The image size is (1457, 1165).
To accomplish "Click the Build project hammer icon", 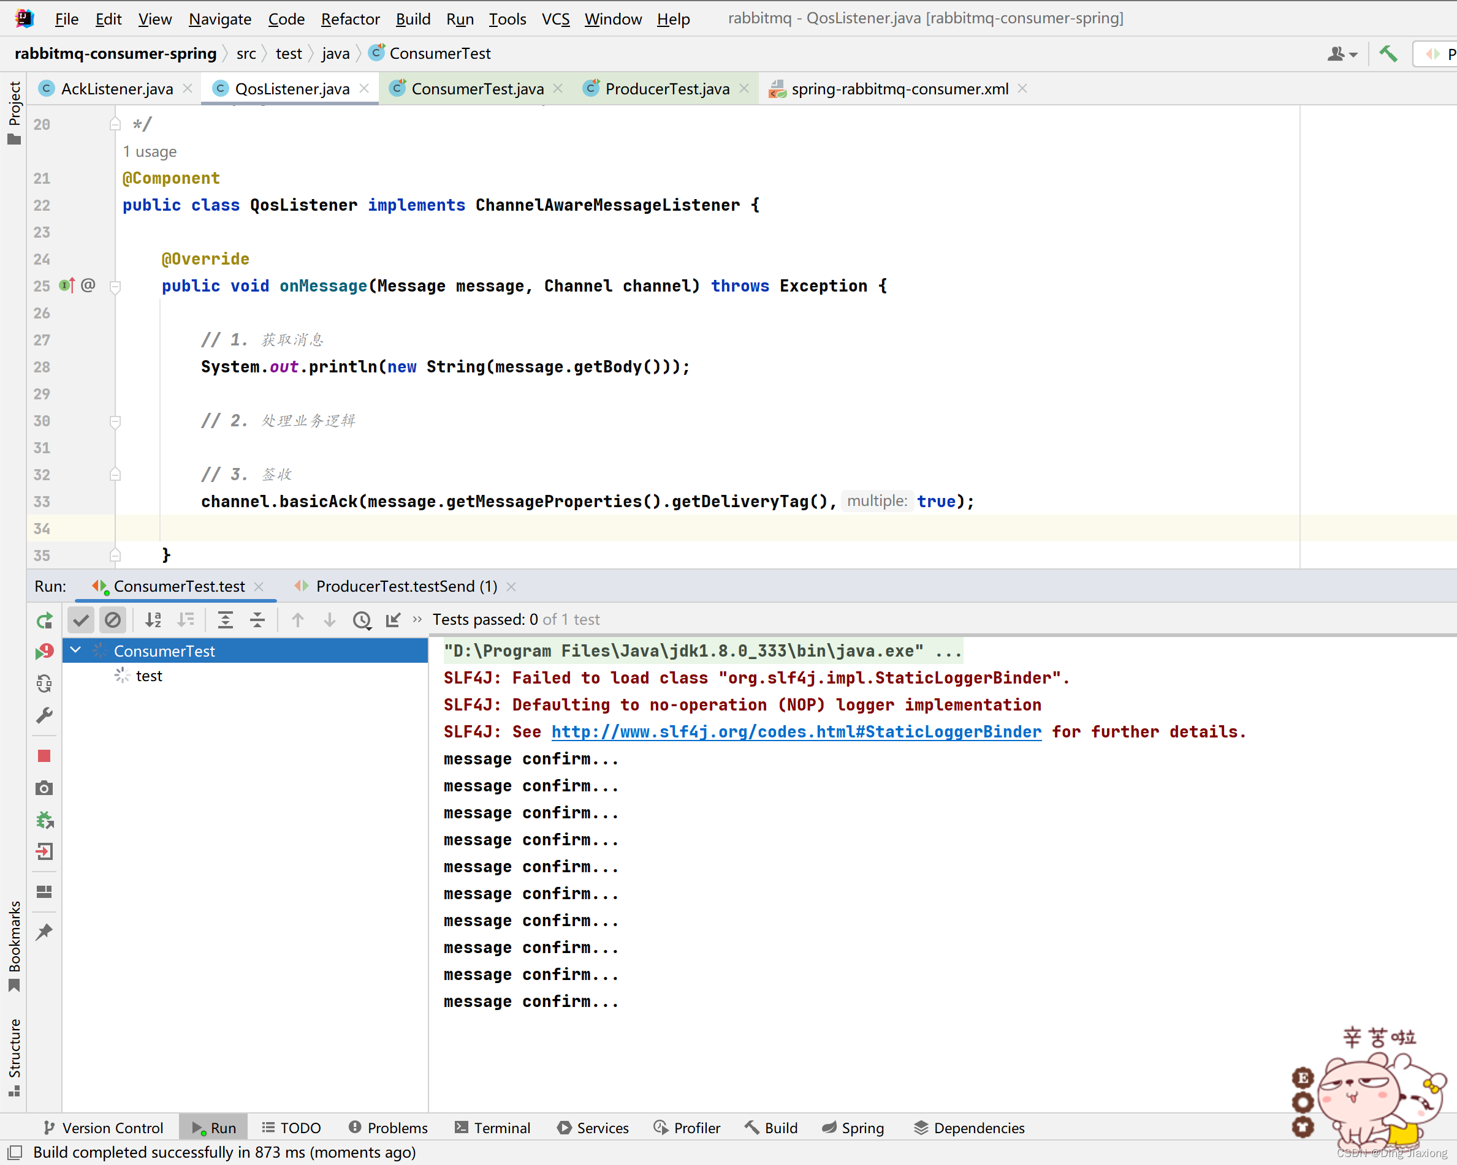I will [x=1389, y=54].
